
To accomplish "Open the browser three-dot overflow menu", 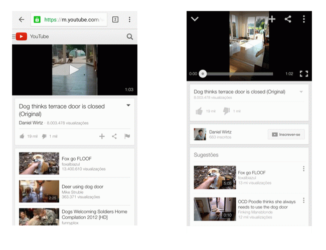I will coord(129,19).
